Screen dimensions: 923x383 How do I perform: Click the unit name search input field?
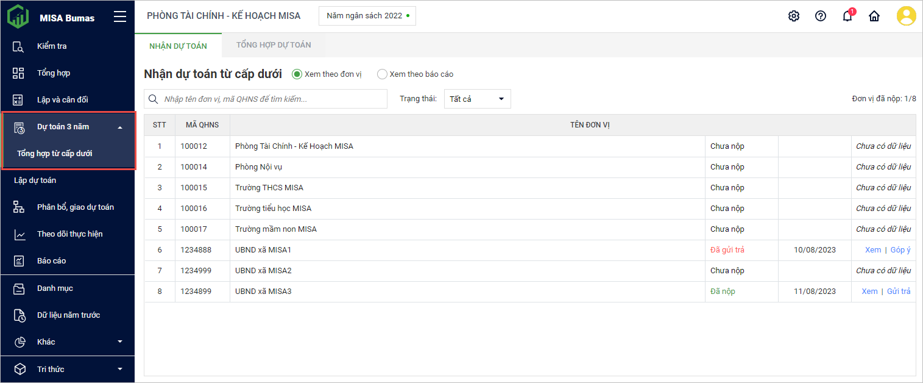click(272, 99)
